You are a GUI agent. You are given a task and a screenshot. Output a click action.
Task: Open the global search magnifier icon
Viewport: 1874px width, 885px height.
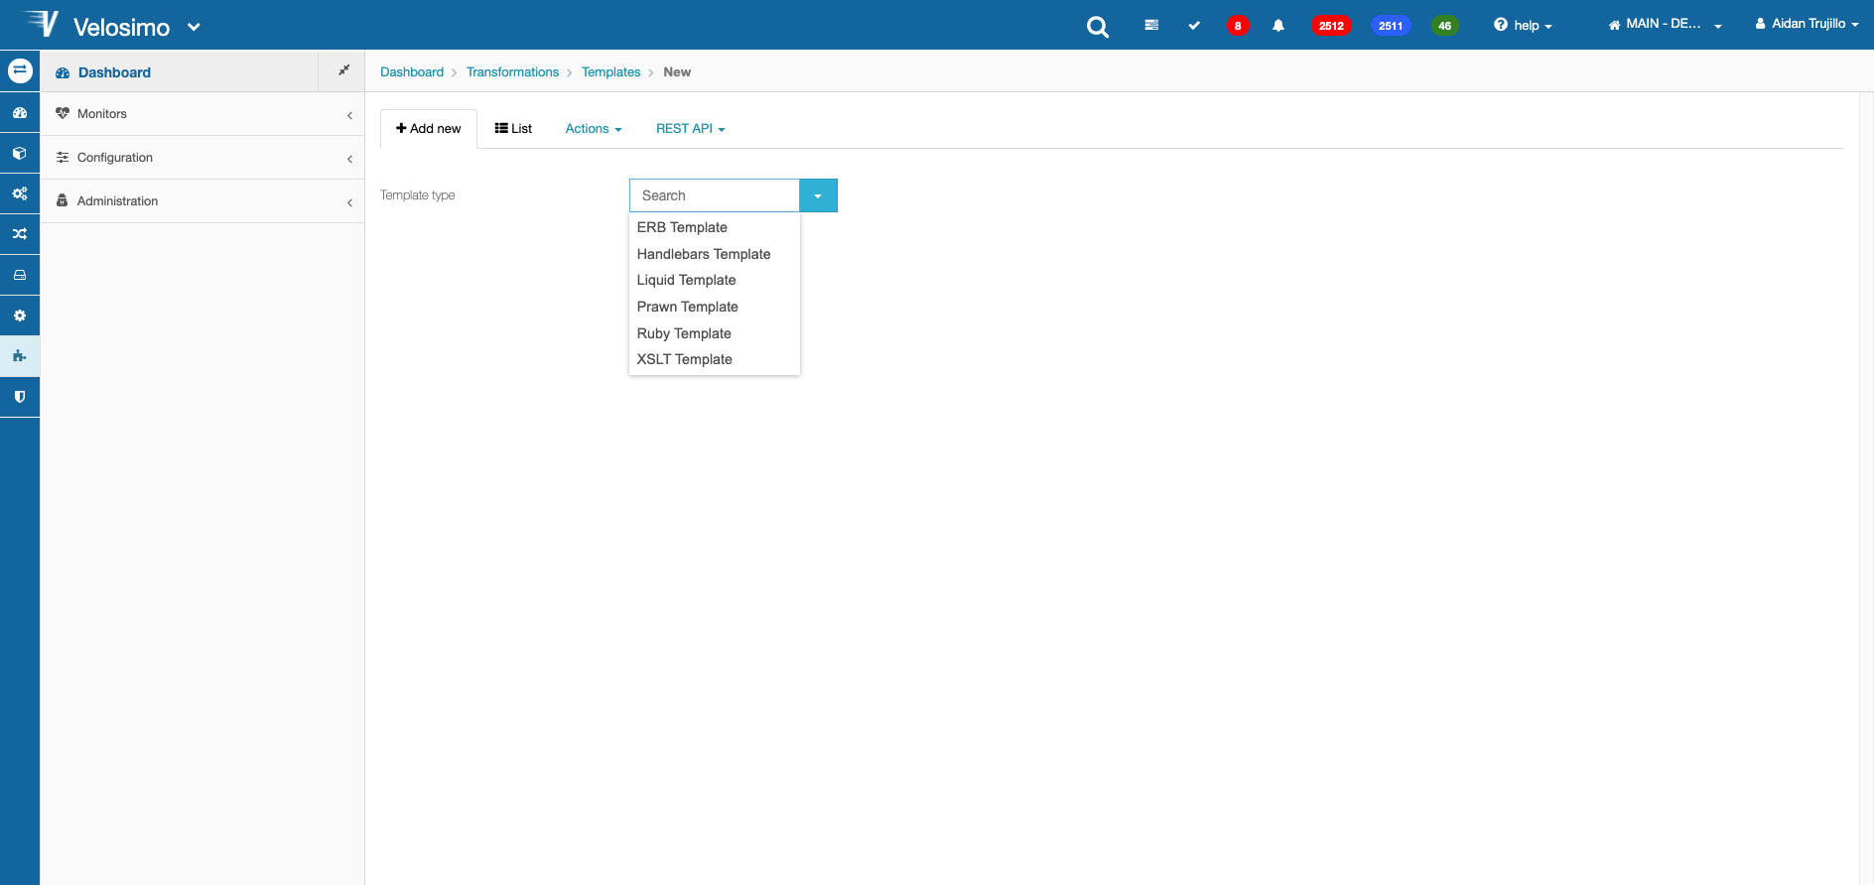tap(1097, 27)
